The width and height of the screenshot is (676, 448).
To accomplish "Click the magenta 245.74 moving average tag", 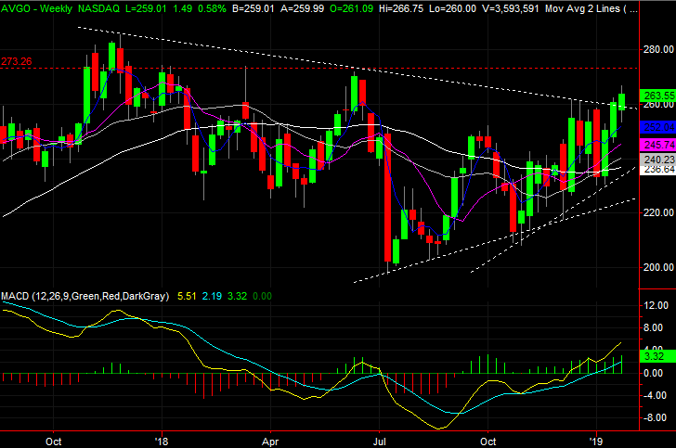I will [658, 145].
